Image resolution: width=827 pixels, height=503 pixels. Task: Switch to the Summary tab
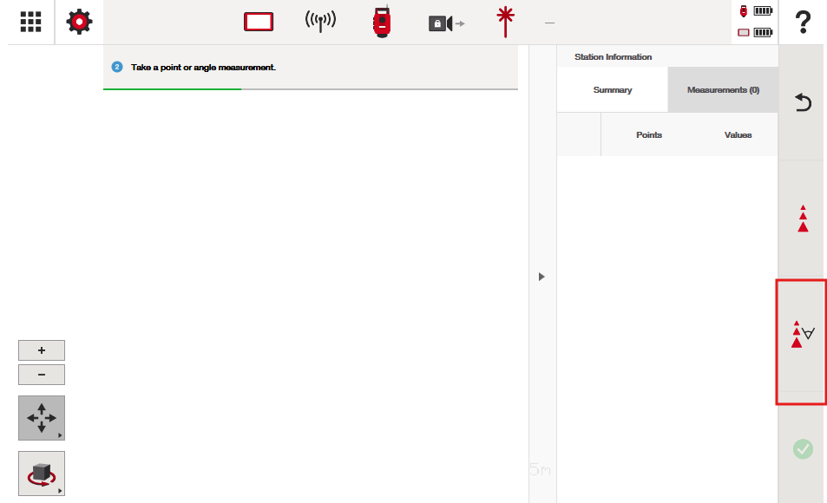point(612,90)
